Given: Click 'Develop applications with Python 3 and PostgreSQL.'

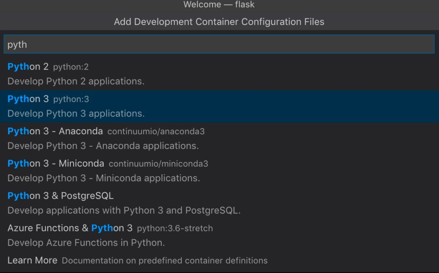Looking at the screenshot, I should pos(124,210).
